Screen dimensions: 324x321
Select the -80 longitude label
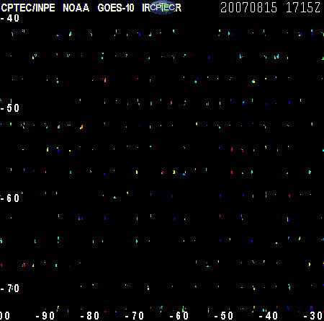point(90,316)
